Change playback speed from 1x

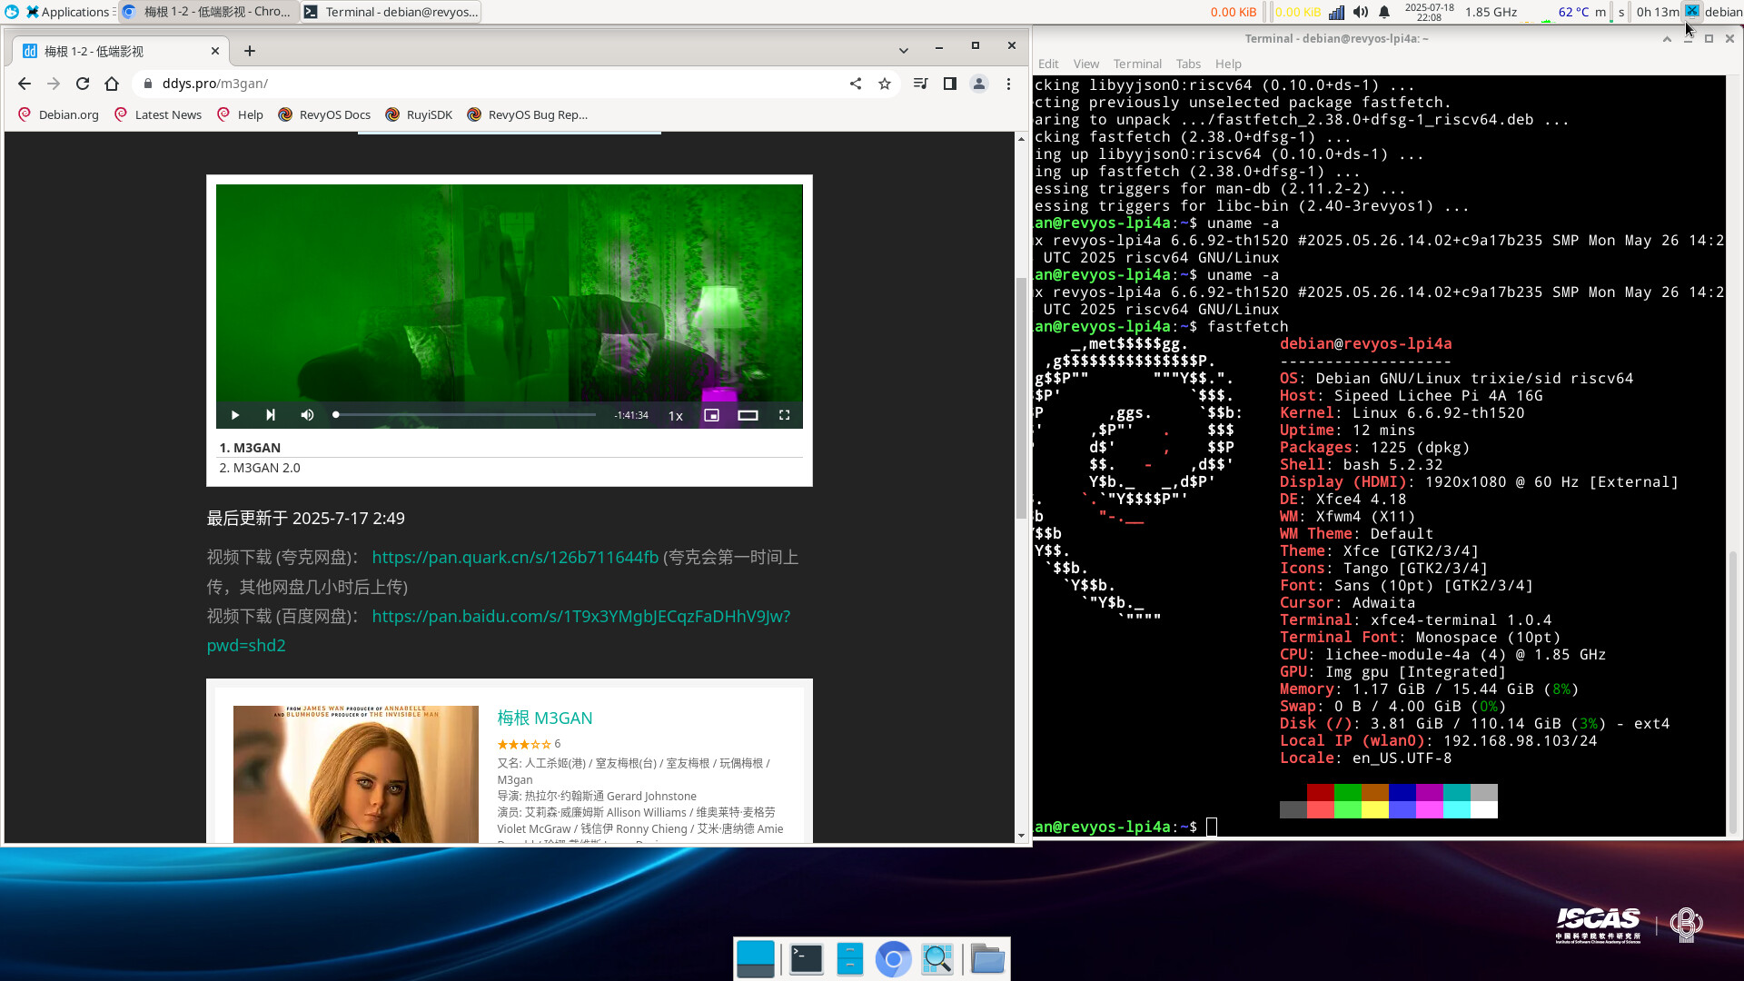[x=676, y=416]
